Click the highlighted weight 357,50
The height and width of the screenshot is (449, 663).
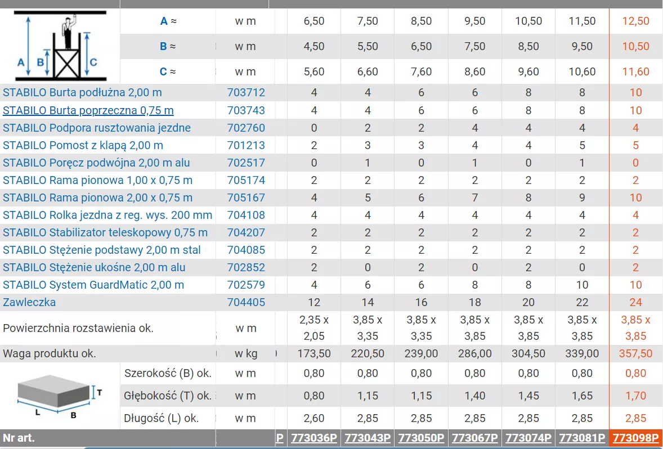tap(636, 353)
